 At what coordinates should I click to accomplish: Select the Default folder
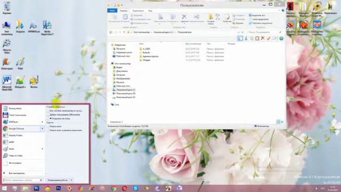(x=144, y=52)
